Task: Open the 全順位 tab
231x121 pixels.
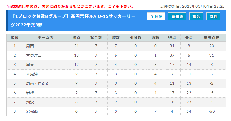Action: click(x=156, y=16)
